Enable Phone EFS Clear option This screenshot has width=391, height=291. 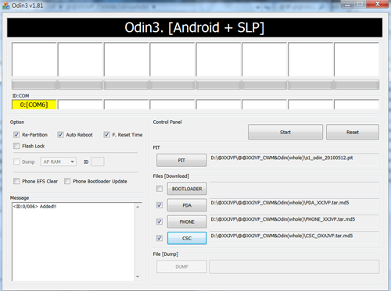[x=16, y=181]
